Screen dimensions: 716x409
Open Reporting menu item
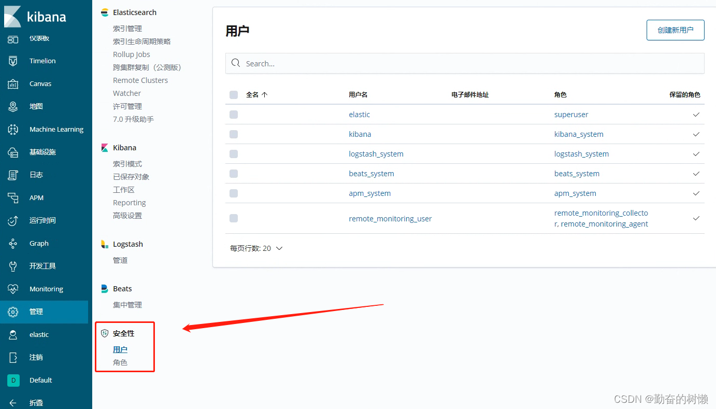click(x=130, y=203)
